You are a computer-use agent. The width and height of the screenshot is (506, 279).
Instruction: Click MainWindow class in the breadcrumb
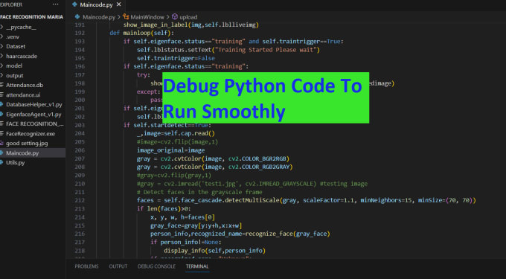(x=147, y=17)
